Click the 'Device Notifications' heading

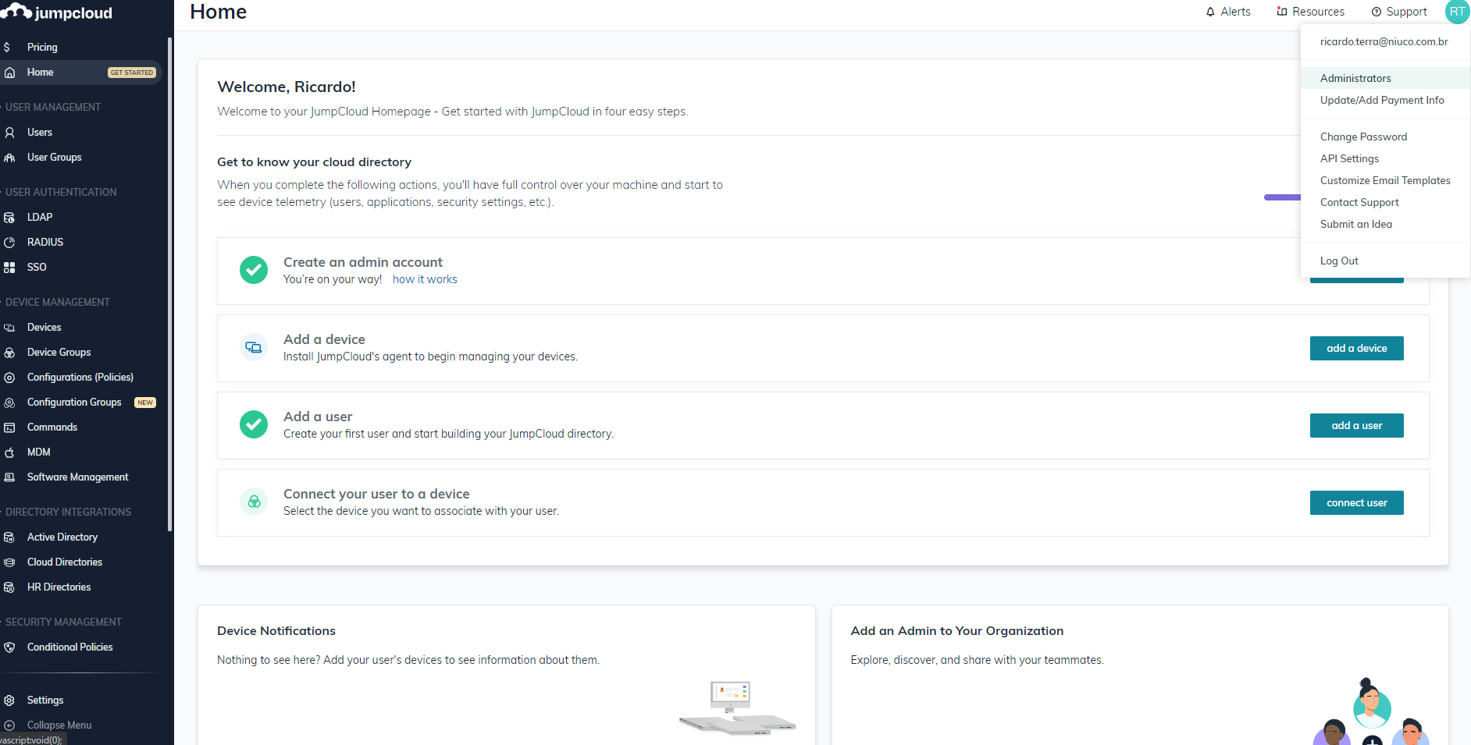[276, 631]
